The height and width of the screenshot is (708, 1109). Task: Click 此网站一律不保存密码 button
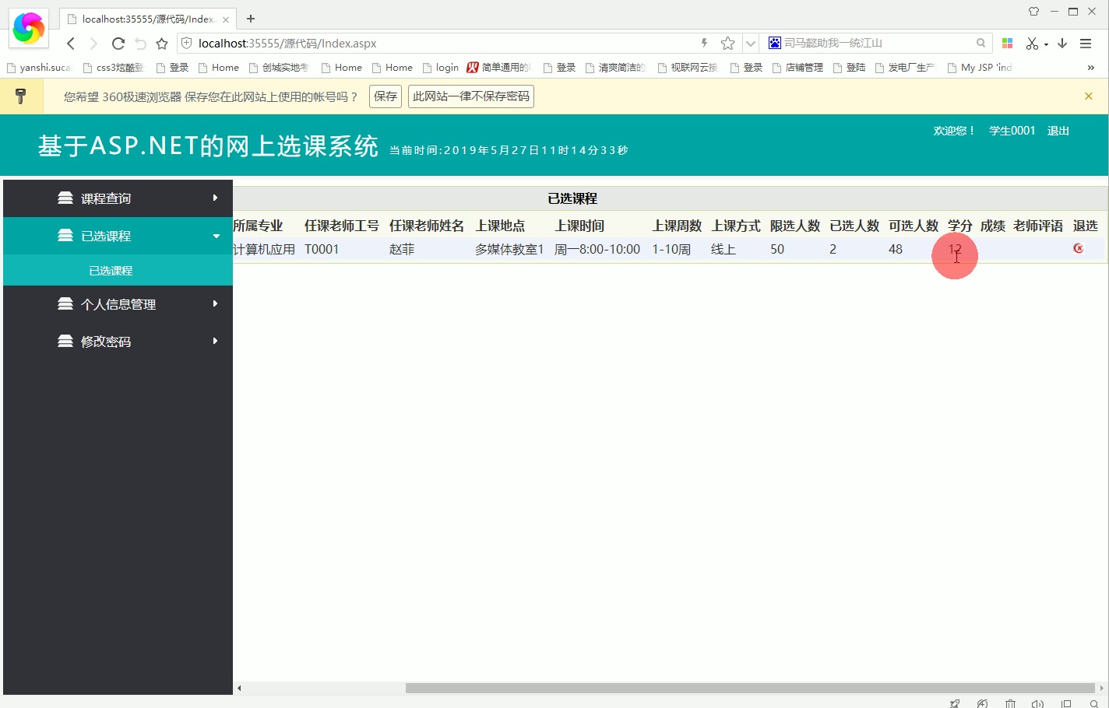[x=471, y=96]
